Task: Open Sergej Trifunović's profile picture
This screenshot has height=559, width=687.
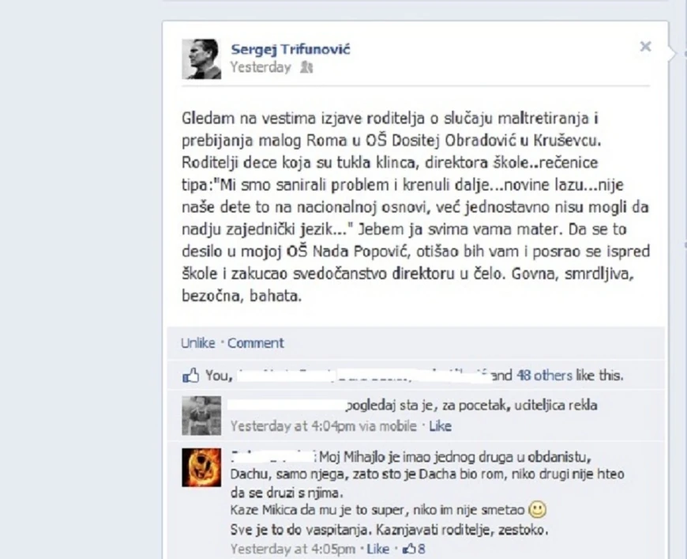Action: 201,59
